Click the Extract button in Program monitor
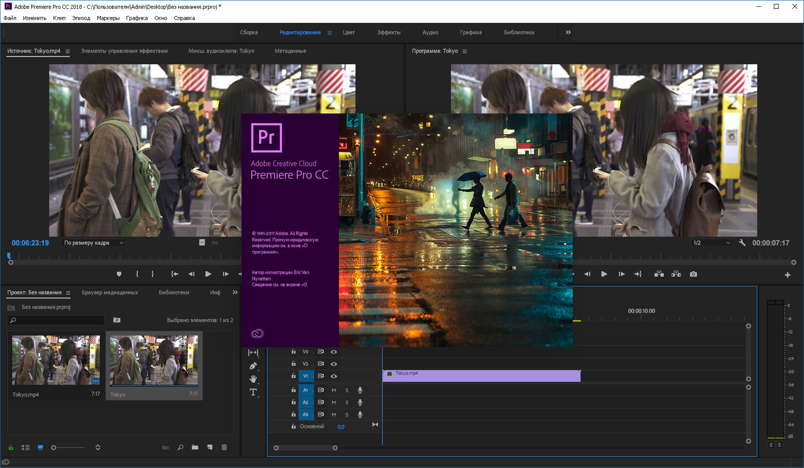The height and width of the screenshot is (468, 804). point(676,274)
